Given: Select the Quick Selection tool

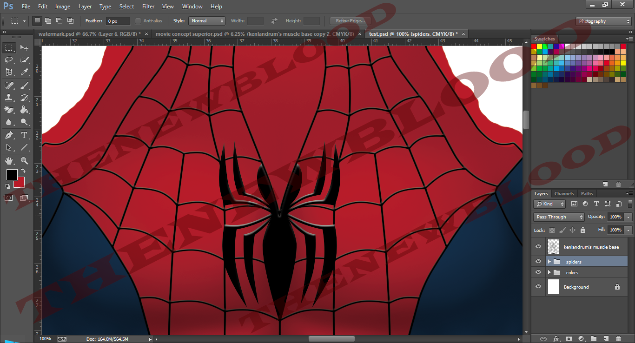Looking at the screenshot, I should (x=24, y=60).
